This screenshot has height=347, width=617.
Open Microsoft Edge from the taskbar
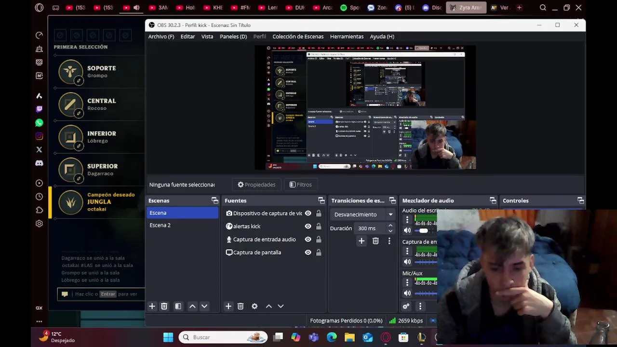(332, 337)
